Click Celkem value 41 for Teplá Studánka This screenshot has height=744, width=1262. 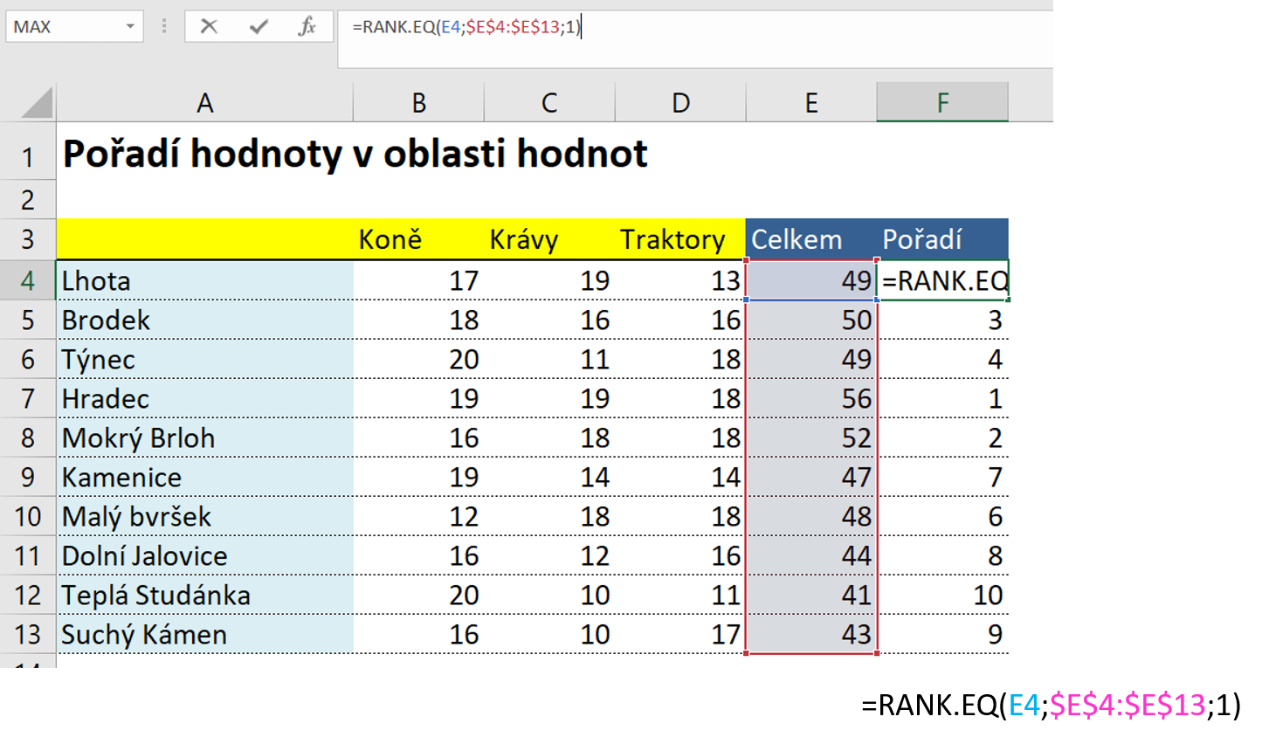click(x=811, y=595)
